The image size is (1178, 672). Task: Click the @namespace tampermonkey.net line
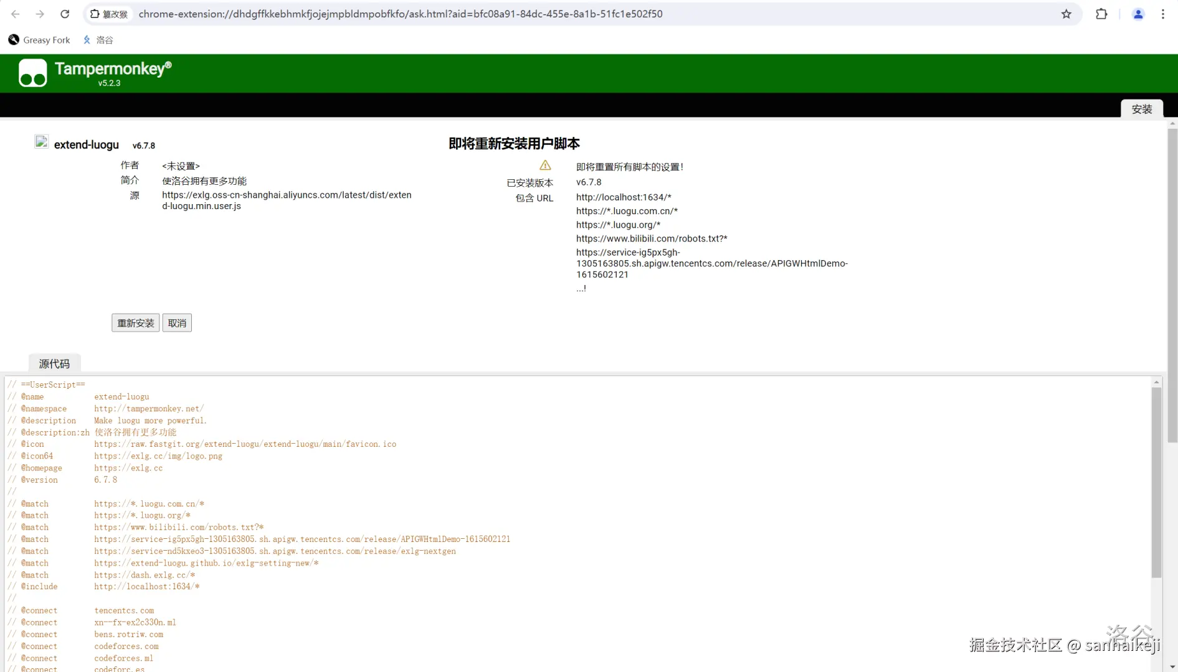click(x=106, y=409)
